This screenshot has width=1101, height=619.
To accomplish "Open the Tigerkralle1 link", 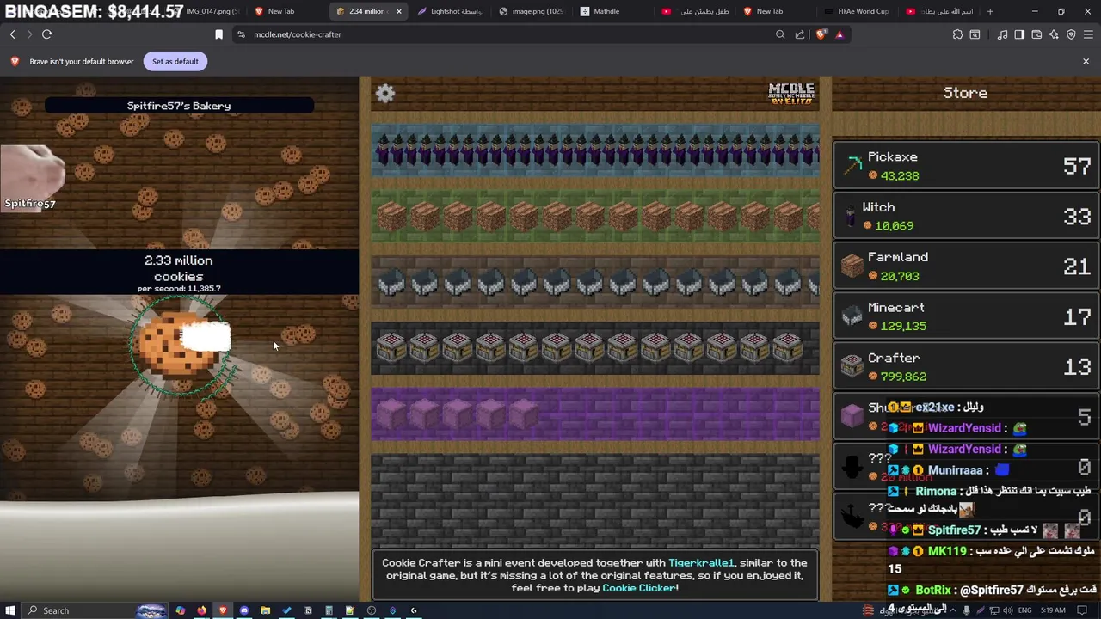I will point(701,563).
